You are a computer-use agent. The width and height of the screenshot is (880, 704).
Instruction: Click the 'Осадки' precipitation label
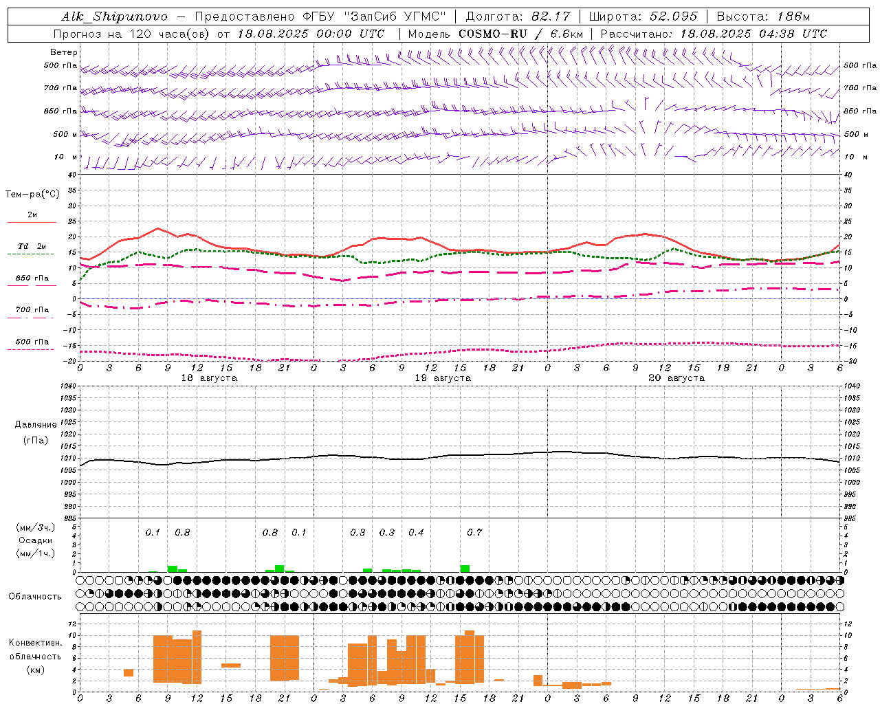click(36, 540)
